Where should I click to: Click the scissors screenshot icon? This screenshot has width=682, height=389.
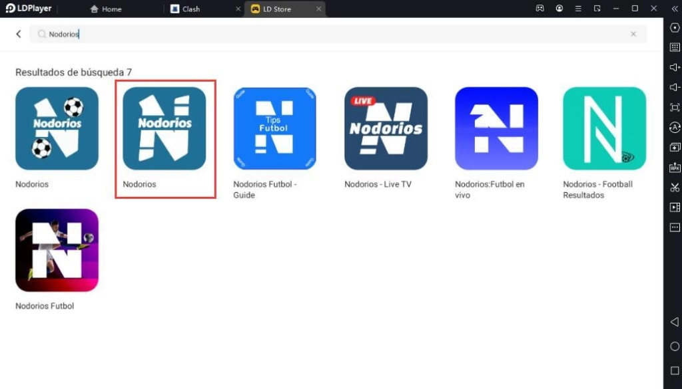(675, 188)
